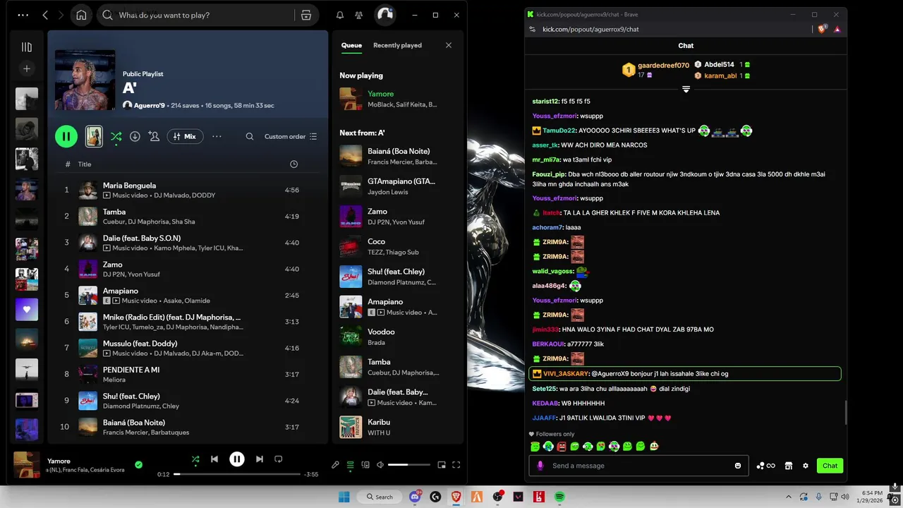Open lyrics microphone icon
Viewport: 903px width, 508px height.
336,465
